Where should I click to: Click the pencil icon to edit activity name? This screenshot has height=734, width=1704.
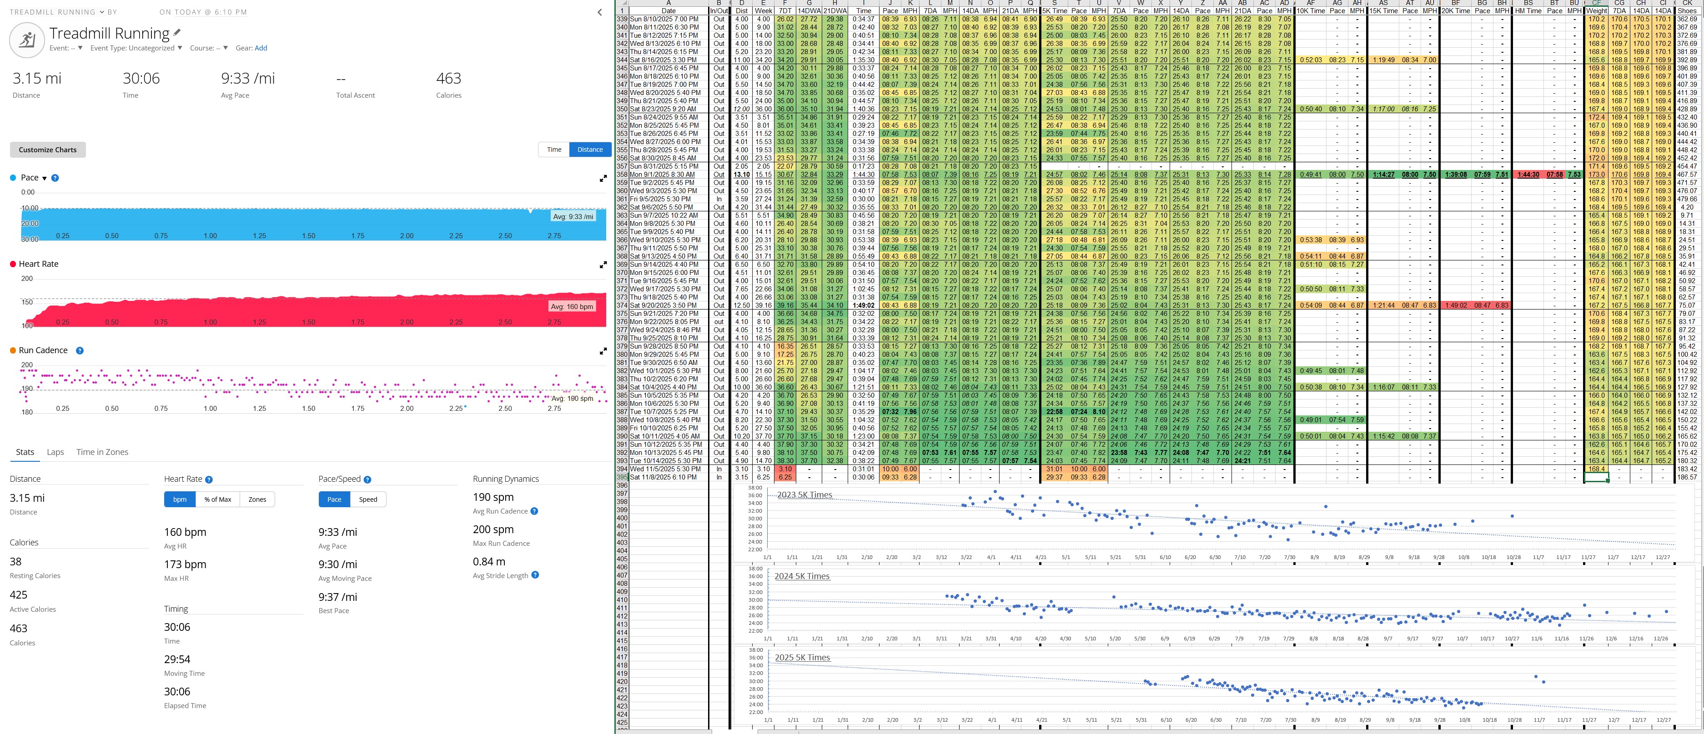pos(177,32)
